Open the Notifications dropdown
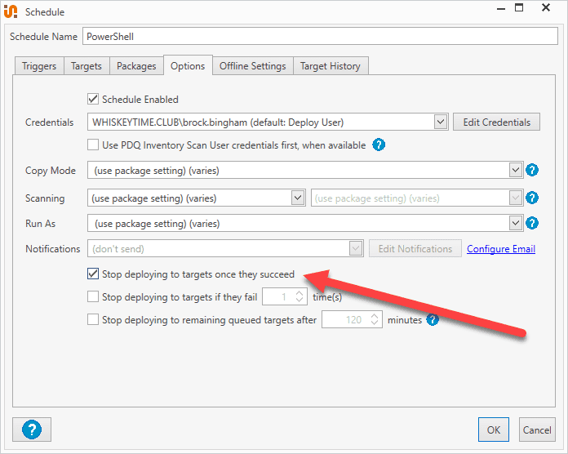568x454 pixels. click(356, 248)
